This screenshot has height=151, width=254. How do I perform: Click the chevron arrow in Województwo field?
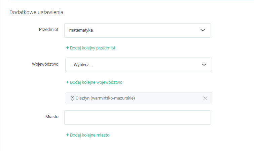tap(204, 65)
